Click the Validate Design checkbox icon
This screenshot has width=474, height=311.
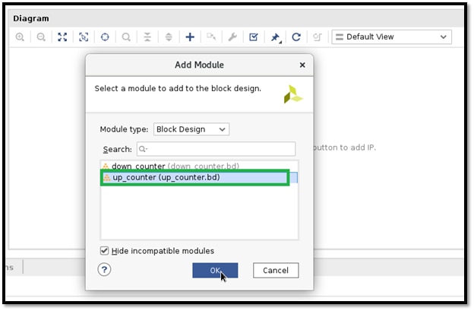tap(253, 37)
